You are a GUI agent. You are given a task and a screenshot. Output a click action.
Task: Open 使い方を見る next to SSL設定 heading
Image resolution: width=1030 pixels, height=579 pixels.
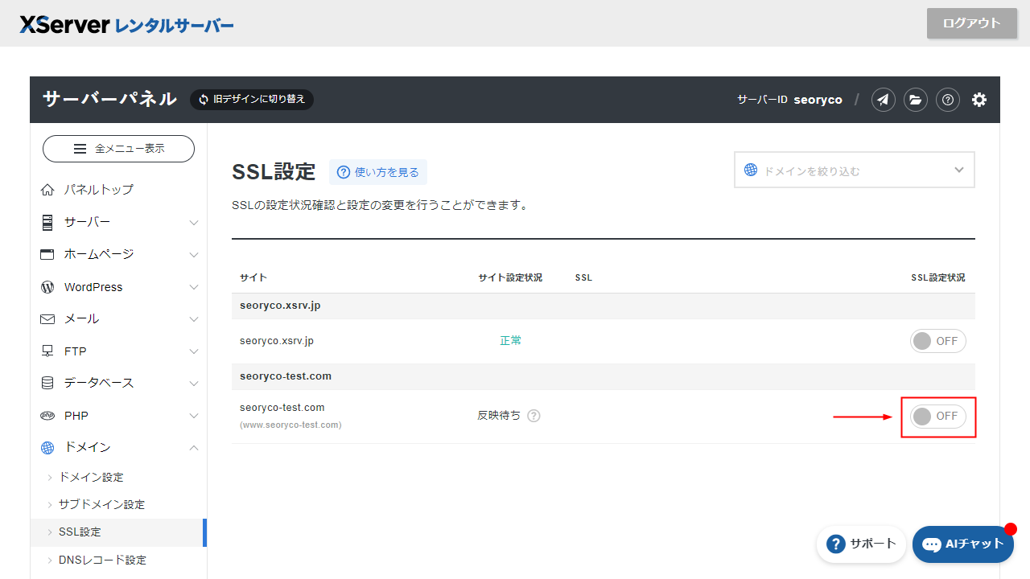377,171
